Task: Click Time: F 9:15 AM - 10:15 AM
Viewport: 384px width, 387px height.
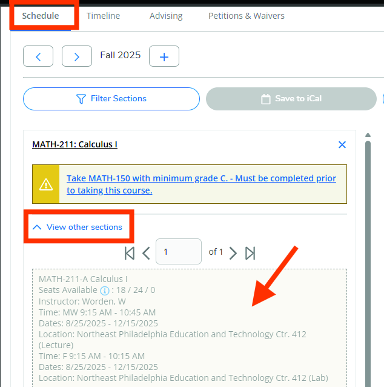Action: click(91, 356)
